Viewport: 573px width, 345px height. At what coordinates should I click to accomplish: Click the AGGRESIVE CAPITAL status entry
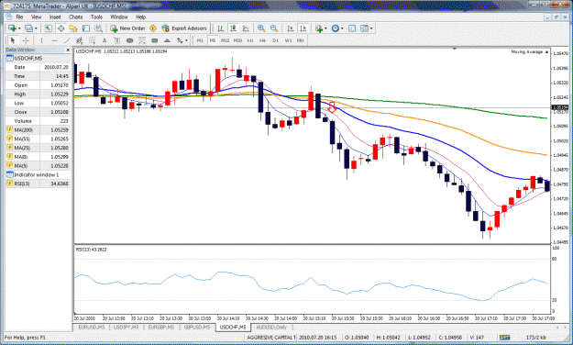pyautogui.click(x=271, y=337)
